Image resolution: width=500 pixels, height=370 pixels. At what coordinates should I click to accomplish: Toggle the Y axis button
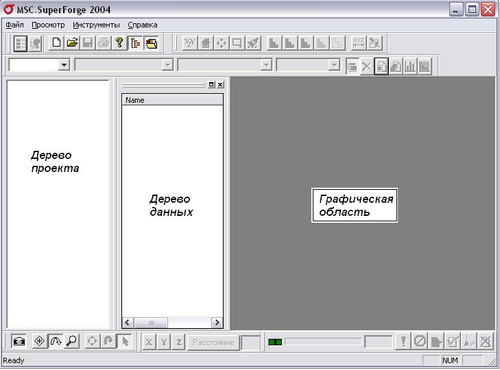point(164,343)
